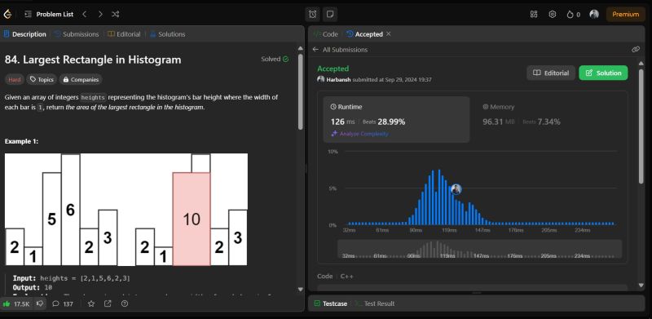Pick a random problem shuffle icon

tap(116, 14)
